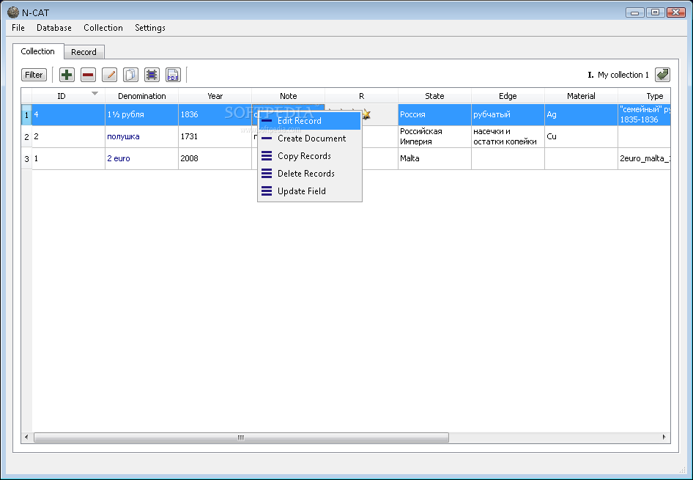Minimize the N-CAT window

pyautogui.click(x=634, y=12)
